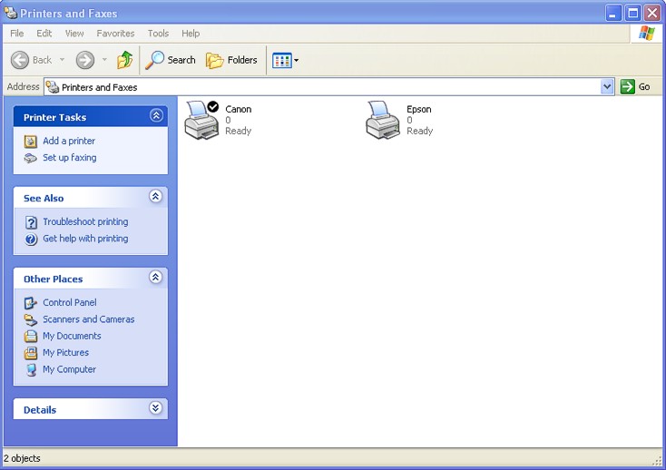
Task: Click the blue help circle icon
Action: pos(31,240)
